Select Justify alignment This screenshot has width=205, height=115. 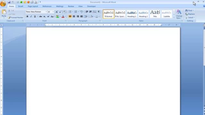[81, 16]
